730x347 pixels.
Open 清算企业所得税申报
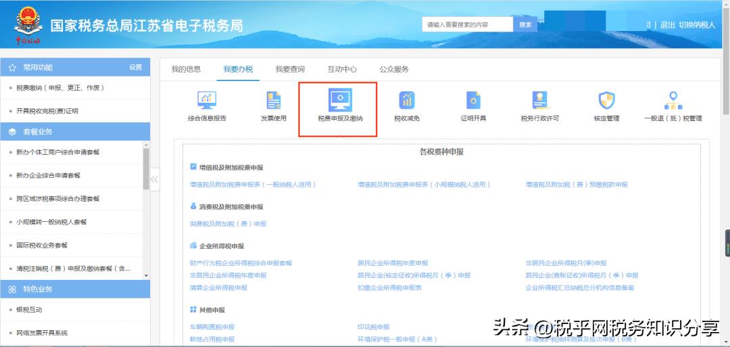point(218,288)
